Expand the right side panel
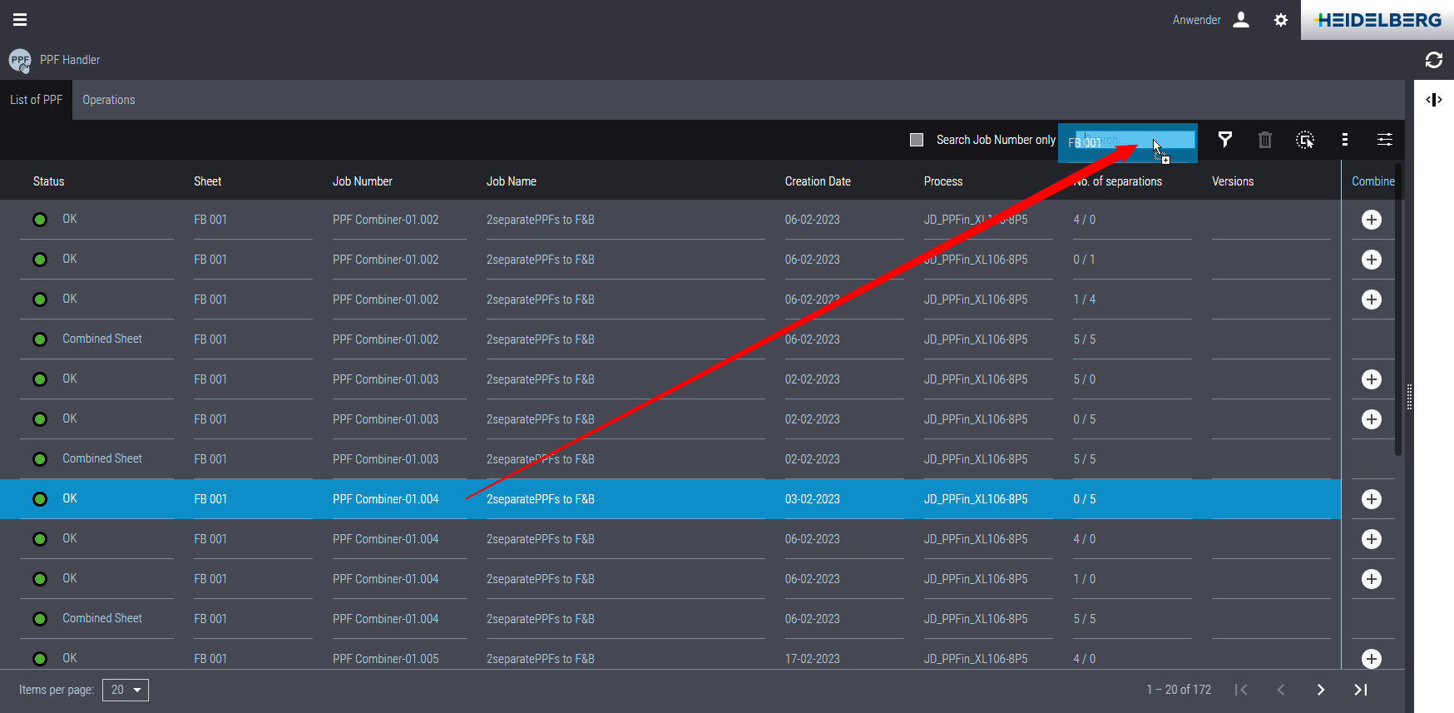Image resolution: width=1454 pixels, height=713 pixels. pos(1433,100)
